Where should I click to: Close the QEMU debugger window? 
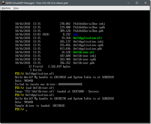[145, 3]
